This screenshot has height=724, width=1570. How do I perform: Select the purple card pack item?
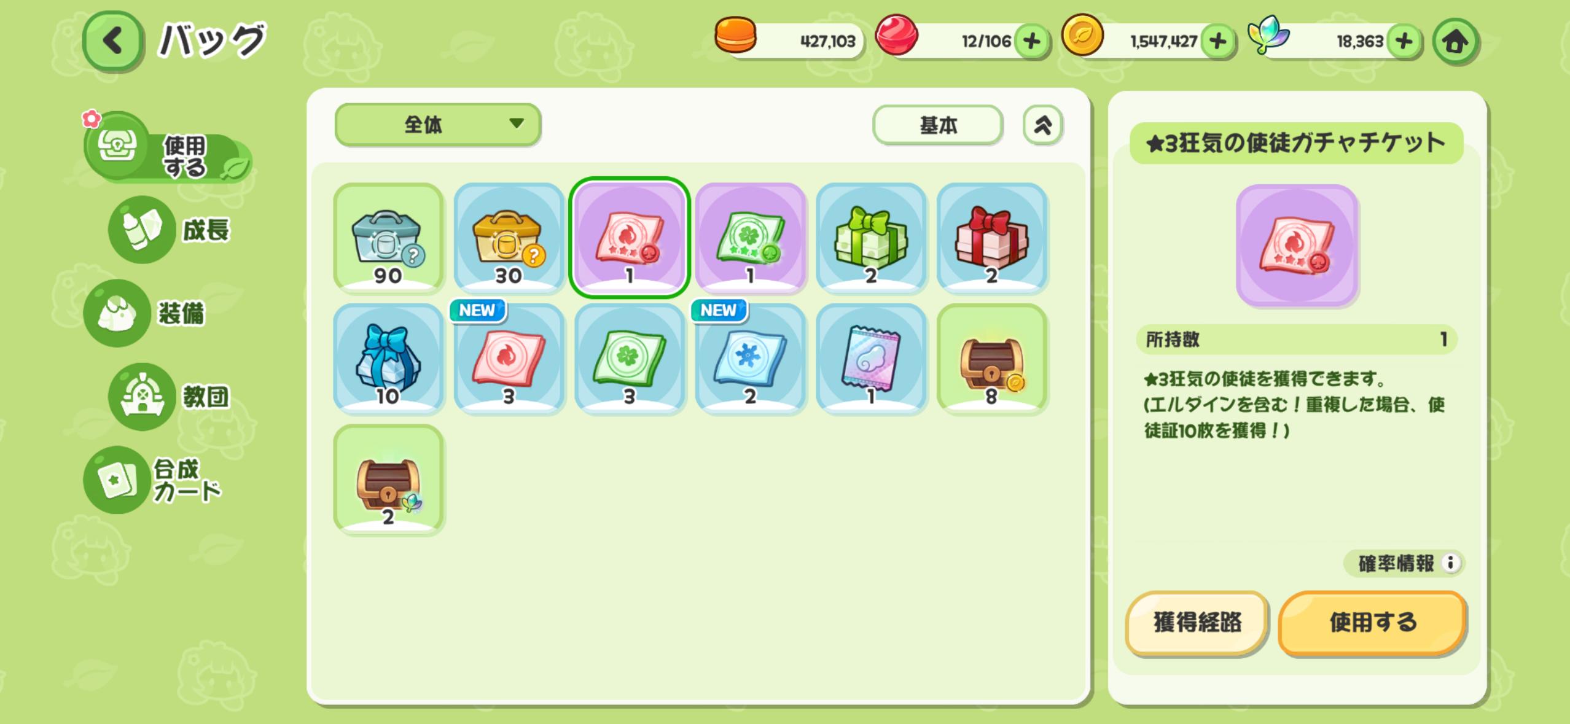(x=871, y=358)
